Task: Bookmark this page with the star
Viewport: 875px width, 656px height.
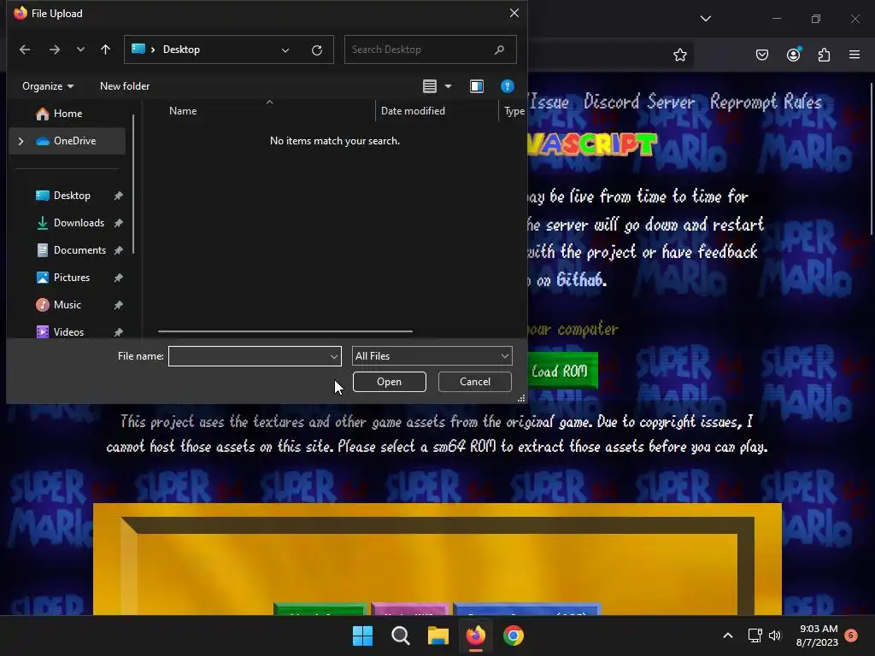Action: pos(679,55)
